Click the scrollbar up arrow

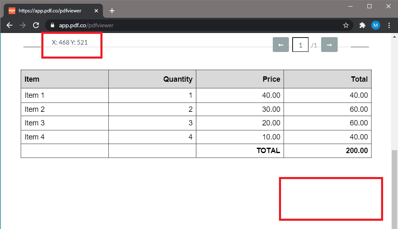click(394, 37)
